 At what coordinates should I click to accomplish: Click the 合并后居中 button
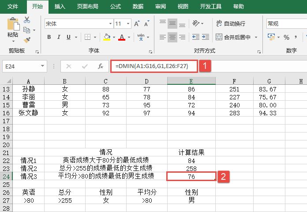[x=233, y=37]
